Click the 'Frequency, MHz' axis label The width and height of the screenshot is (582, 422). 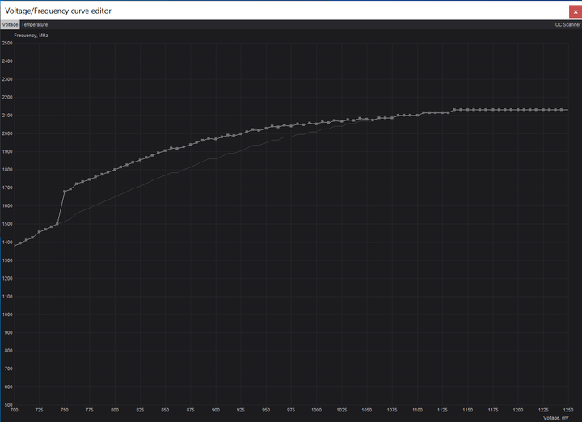(32, 36)
